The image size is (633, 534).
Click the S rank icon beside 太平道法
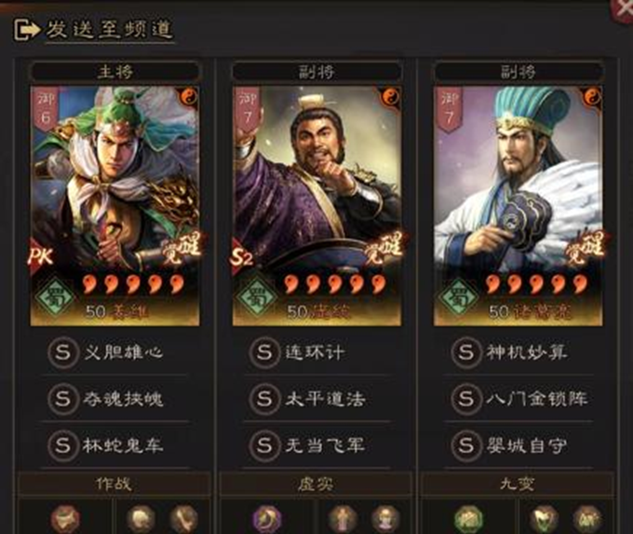(x=264, y=400)
